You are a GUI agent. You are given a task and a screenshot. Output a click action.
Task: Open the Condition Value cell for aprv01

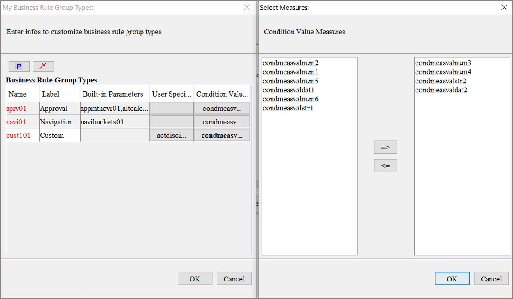[221, 108]
